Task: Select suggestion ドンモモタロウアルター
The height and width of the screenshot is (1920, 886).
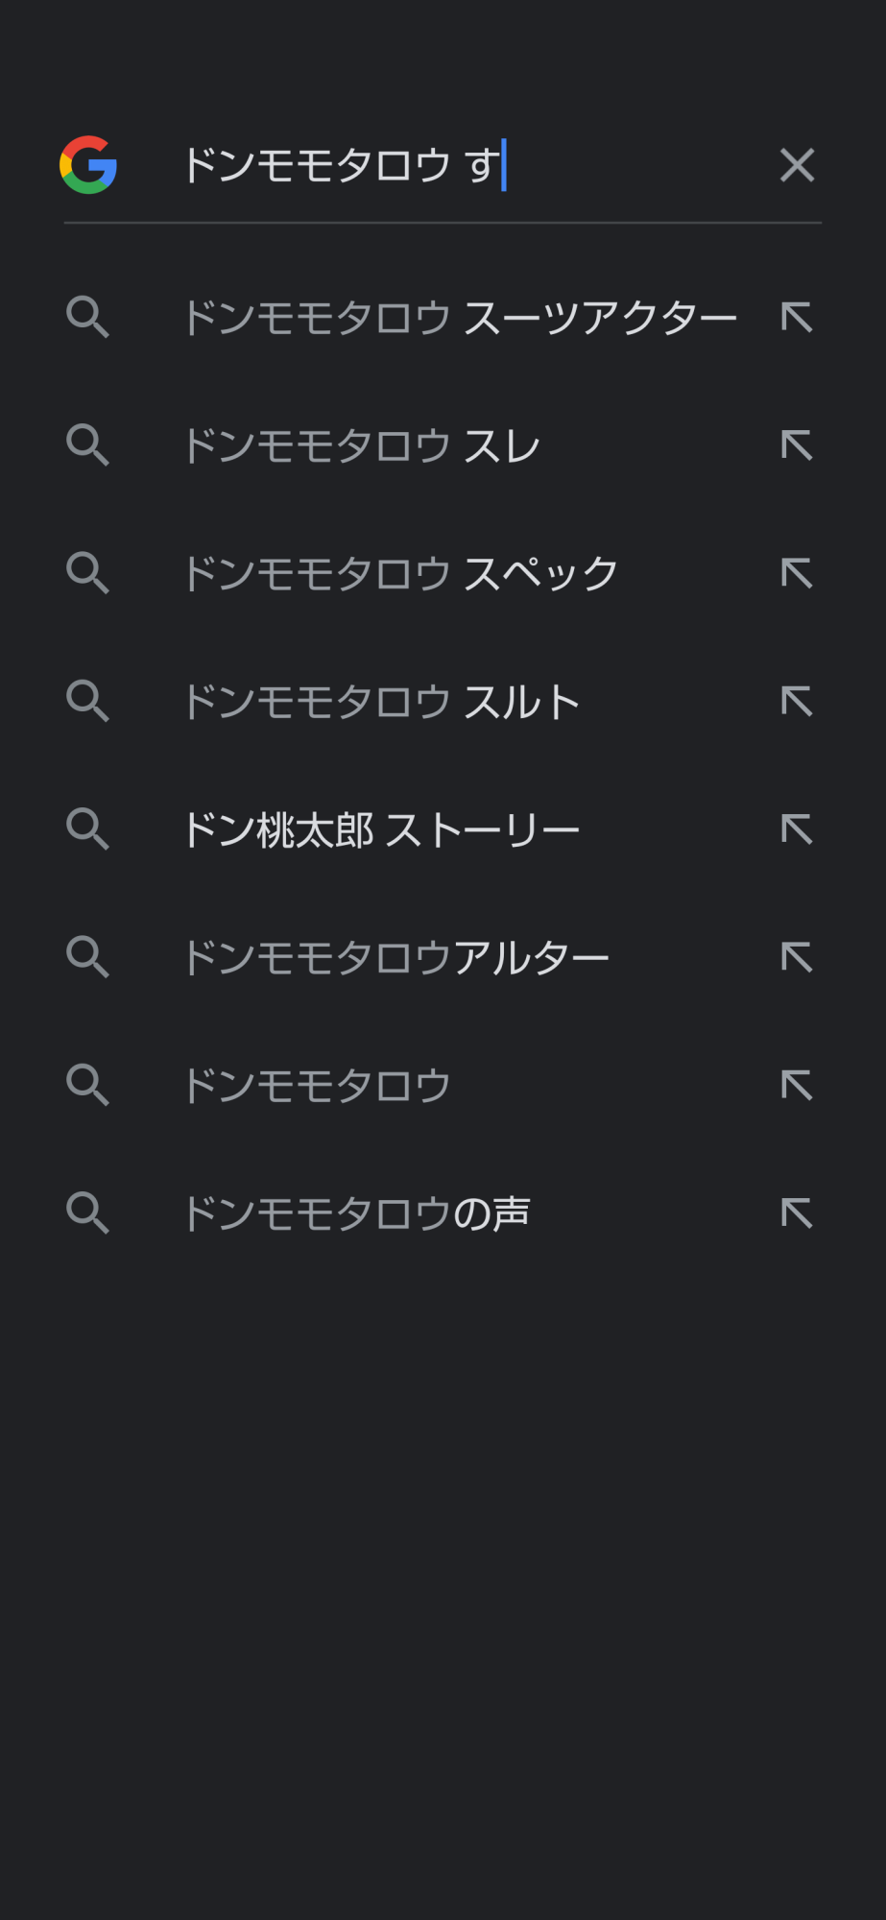Action: click(x=395, y=958)
